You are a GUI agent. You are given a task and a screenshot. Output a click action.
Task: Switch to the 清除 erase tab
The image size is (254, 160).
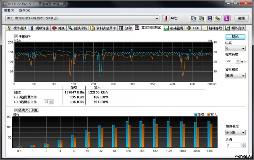125,28
